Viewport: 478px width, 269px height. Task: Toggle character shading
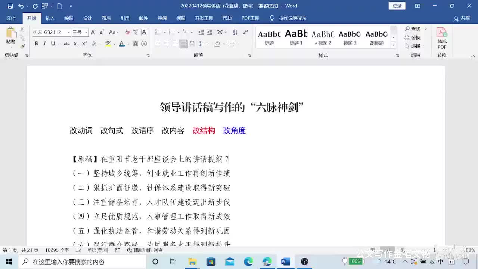coord(136,44)
